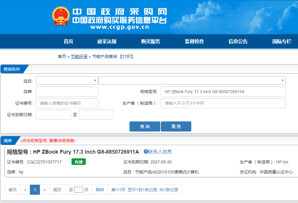Click the 首页 breadcrumb link
Image resolution: width=298 pixels, height=203 pixels.
[62, 57]
